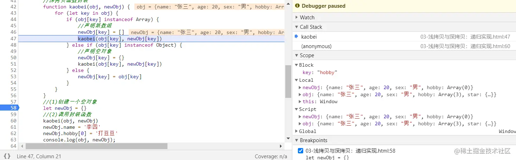Collapse the Block scope
The width and height of the screenshot is (516, 160).
[x=297, y=65]
